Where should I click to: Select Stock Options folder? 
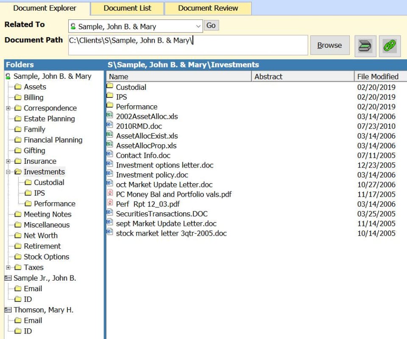47,257
